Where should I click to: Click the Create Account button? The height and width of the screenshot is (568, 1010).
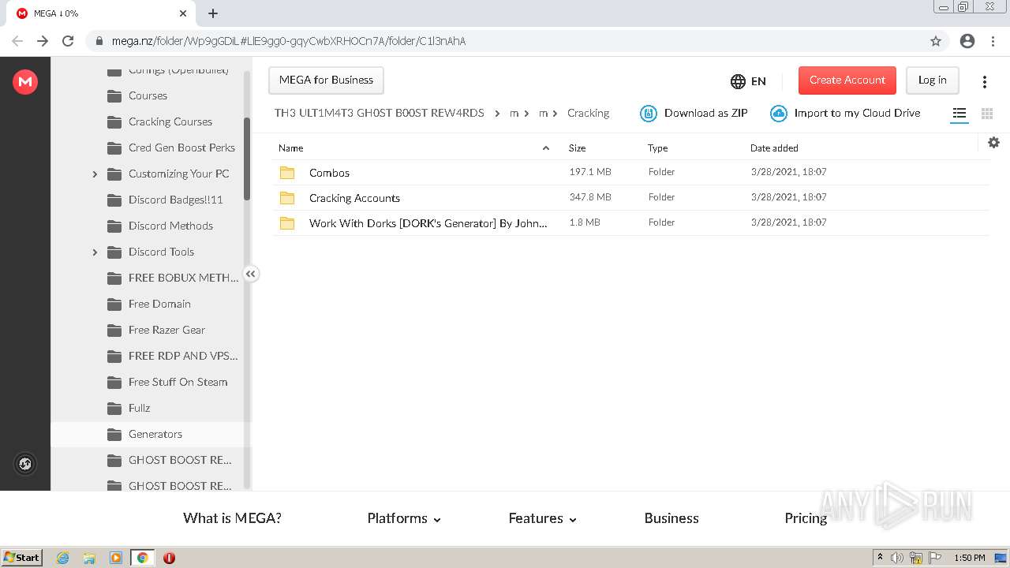pos(847,80)
